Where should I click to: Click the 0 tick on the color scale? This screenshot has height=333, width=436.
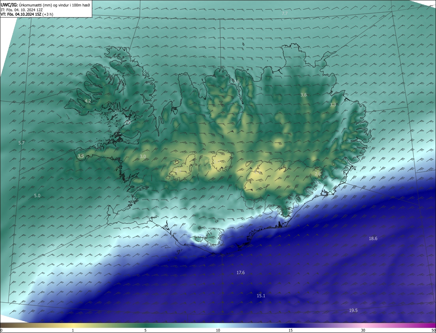click(x=1, y=330)
